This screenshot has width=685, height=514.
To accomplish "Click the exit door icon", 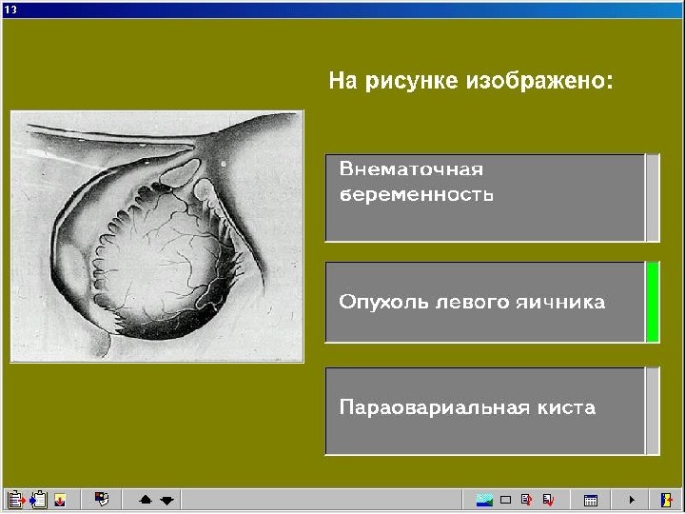I will click(666, 500).
